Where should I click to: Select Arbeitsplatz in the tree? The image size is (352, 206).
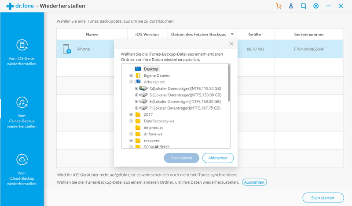tap(154, 82)
